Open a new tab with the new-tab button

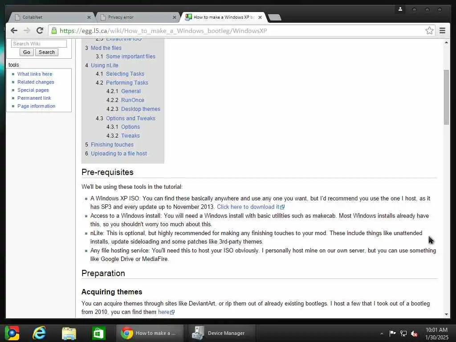point(274,17)
